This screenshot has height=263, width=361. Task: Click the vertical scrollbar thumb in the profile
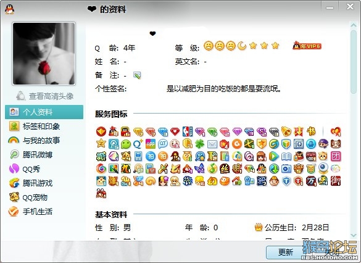[x=354, y=62]
